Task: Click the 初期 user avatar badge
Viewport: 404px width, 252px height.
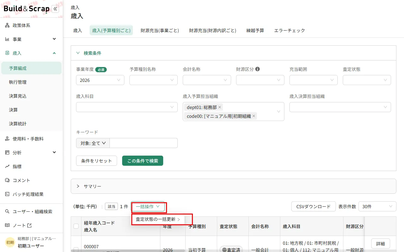Action: [x=10, y=243]
